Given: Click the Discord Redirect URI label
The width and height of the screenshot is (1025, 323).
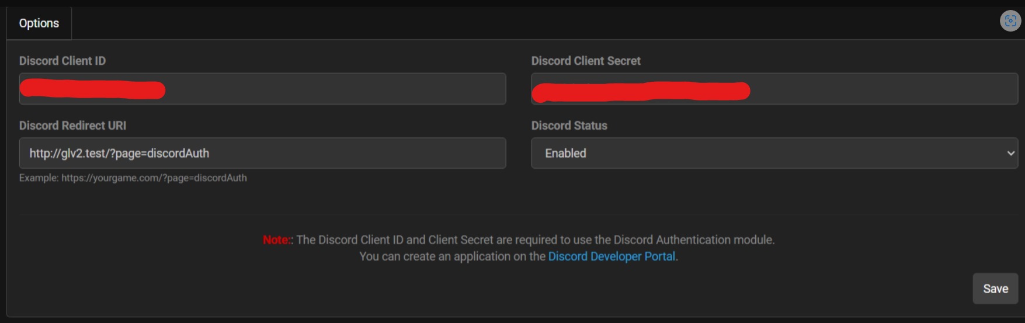Looking at the screenshot, I should click(72, 126).
